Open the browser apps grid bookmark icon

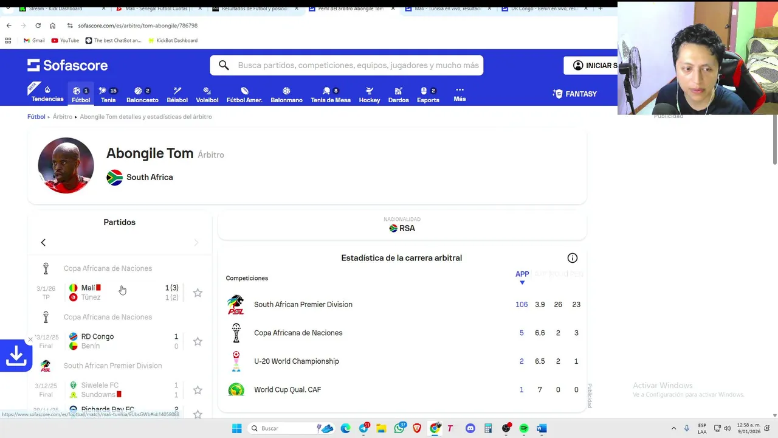tap(8, 40)
